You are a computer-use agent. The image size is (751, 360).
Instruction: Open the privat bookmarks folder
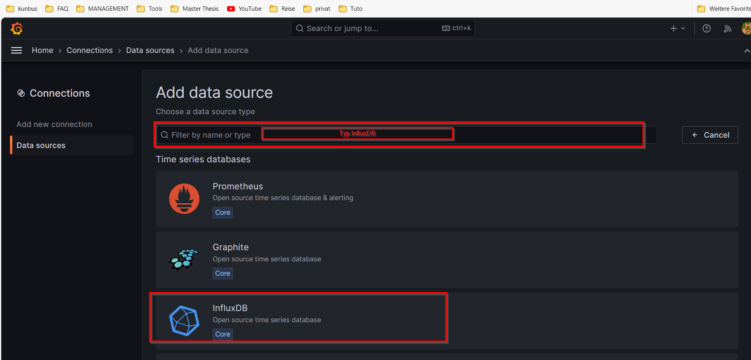317,8
